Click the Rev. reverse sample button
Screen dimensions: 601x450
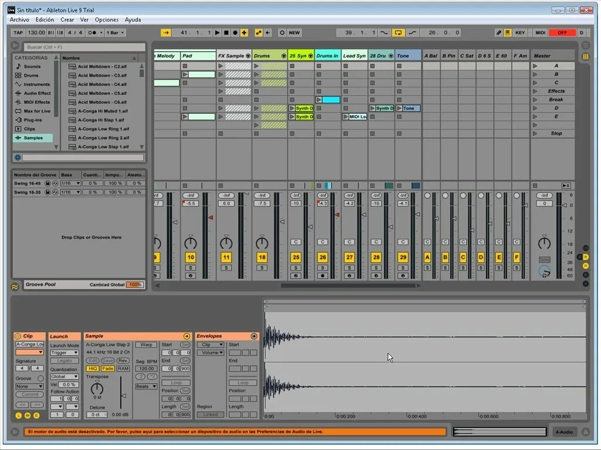pyautogui.click(x=123, y=361)
